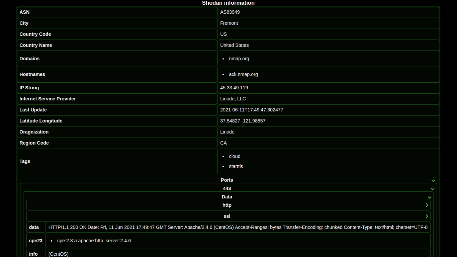Expand the ssl section arrow
The height and width of the screenshot is (257, 457).
(427, 216)
